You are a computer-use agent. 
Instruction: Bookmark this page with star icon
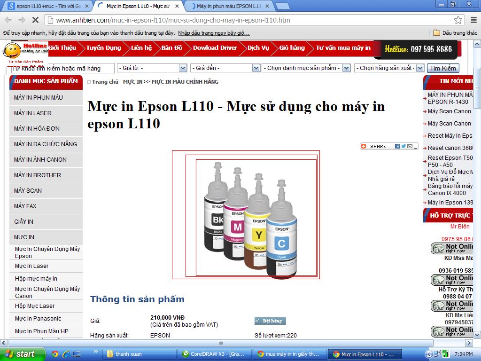pos(458,20)
